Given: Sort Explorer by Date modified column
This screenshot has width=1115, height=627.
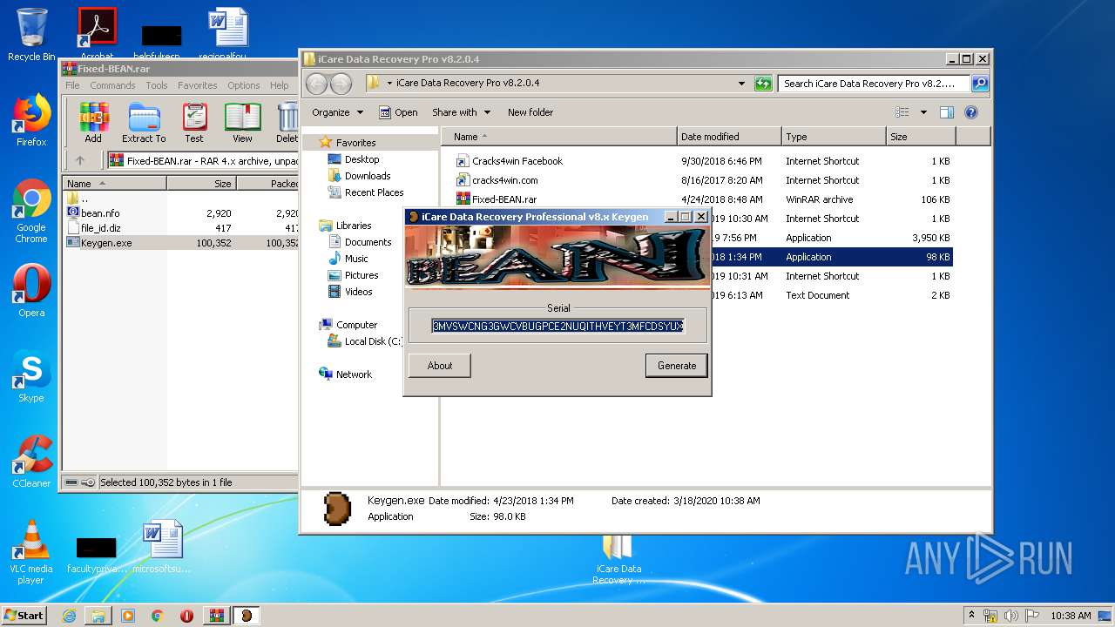Looking at the screenshot, I should pyautogui.click(x=728, y=137).
